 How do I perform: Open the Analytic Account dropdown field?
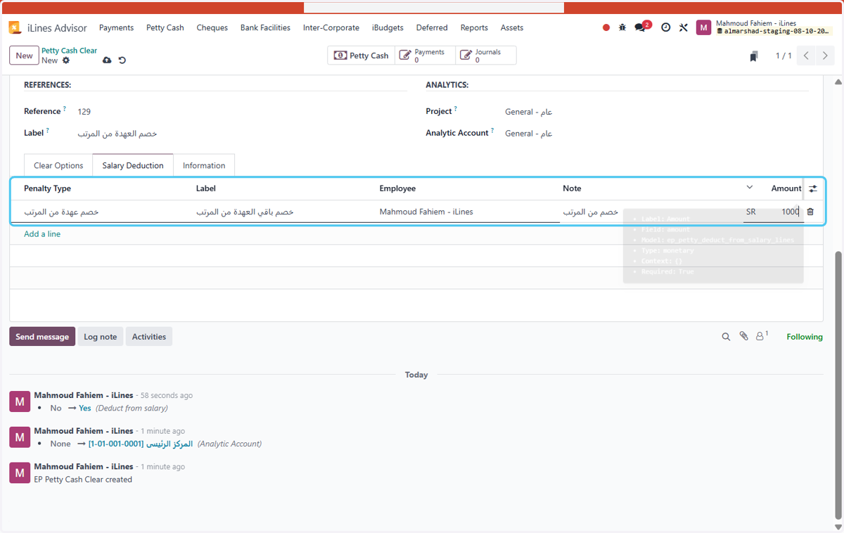point(656,134)
